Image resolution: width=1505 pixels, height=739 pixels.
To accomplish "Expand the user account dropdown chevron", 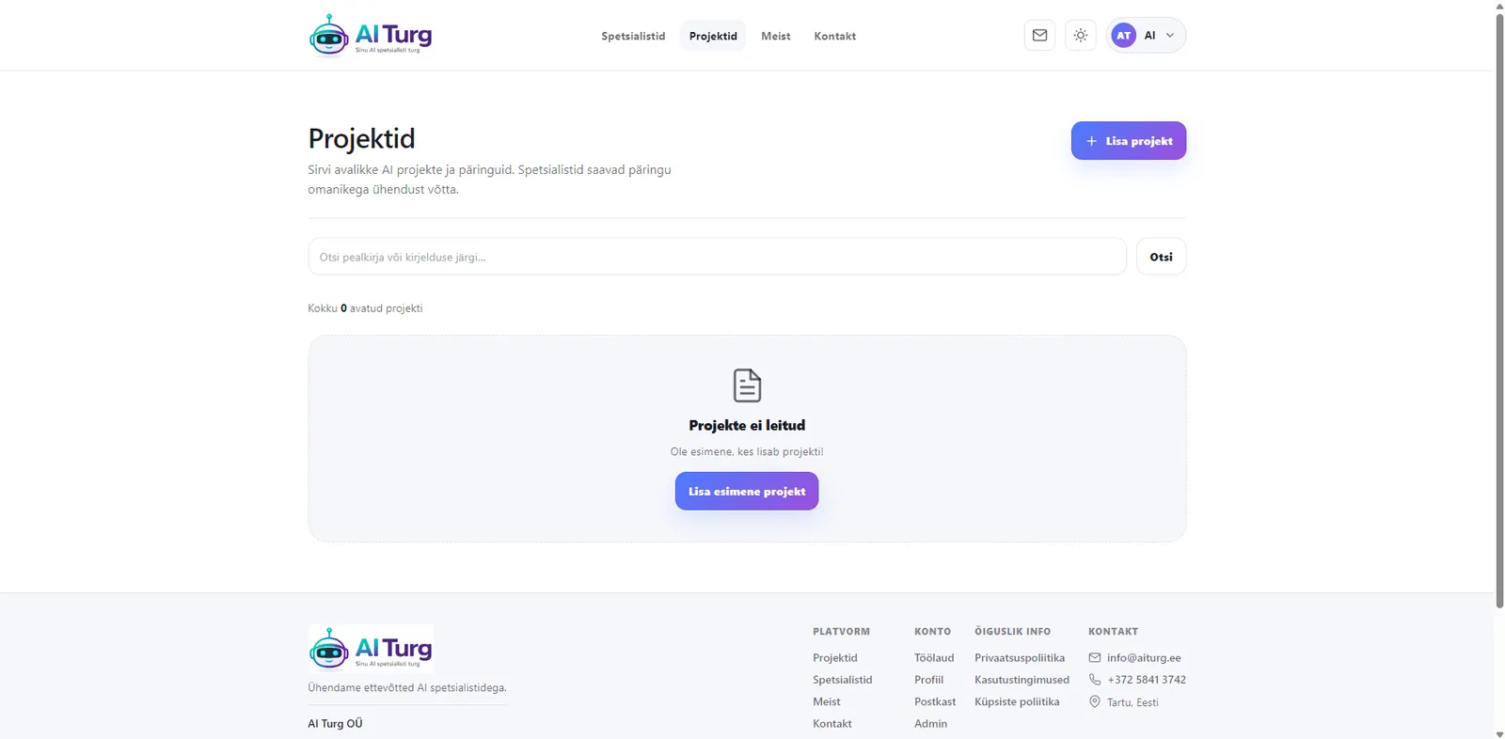I will (x=1170, y=36).
